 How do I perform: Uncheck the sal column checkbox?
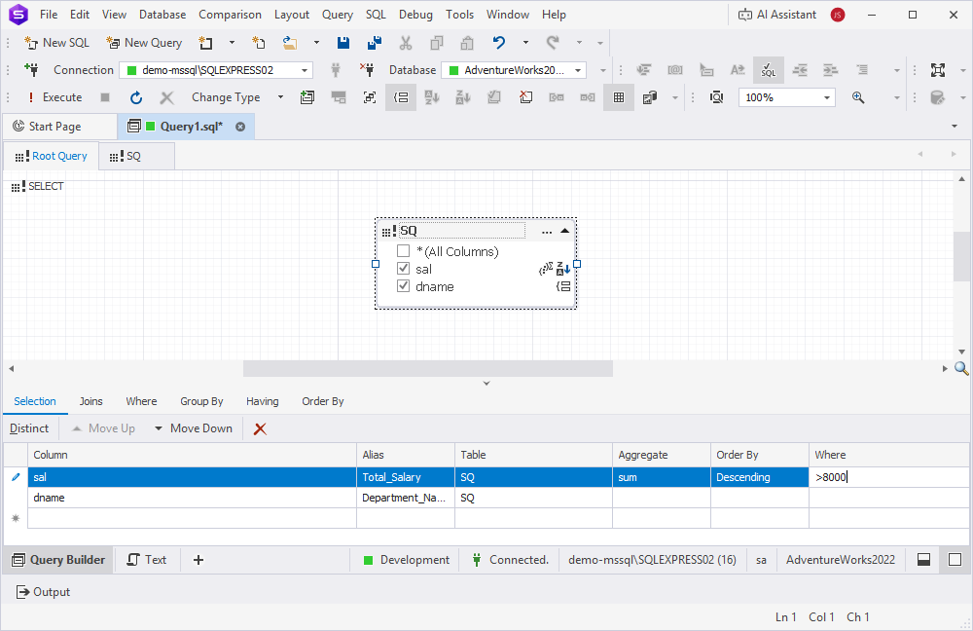[403, 269]
